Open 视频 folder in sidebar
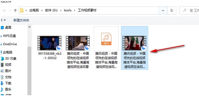The height and width of the screenshot is (96, 199). point(8,65)
